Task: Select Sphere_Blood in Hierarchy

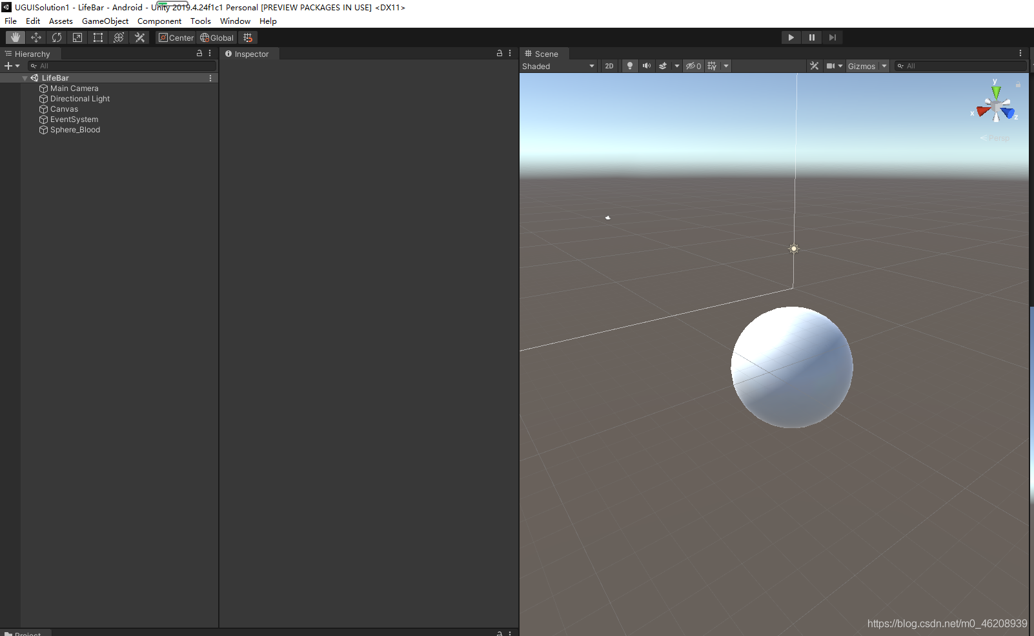Action: tap(75, 130)
